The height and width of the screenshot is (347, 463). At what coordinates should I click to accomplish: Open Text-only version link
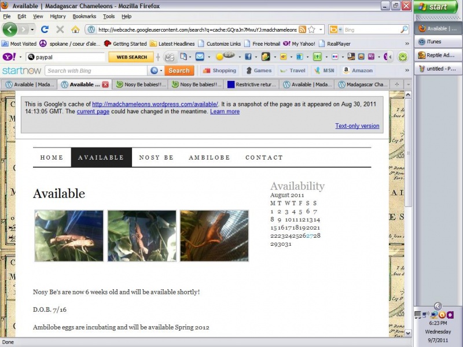pos(357,125)
